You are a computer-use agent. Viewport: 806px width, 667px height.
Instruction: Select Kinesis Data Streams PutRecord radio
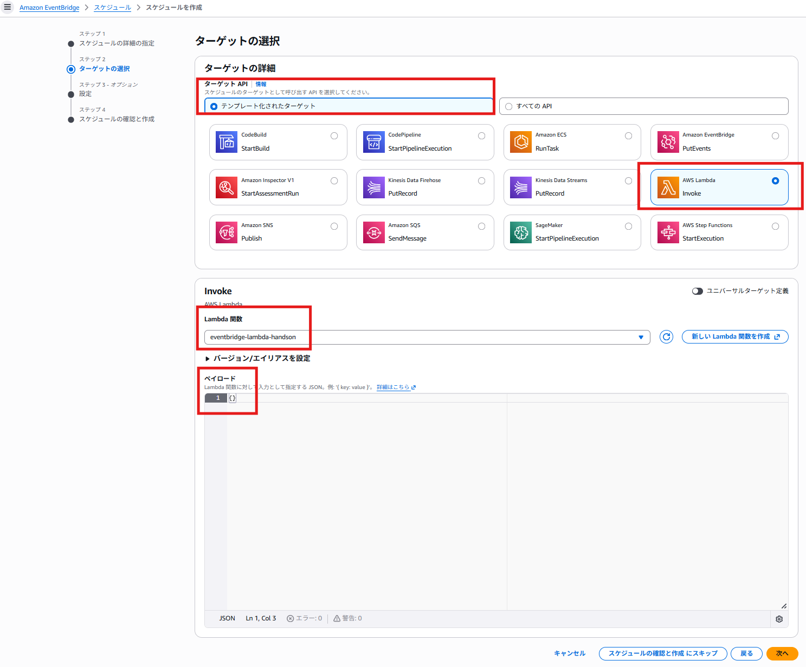tap(628, 181)
